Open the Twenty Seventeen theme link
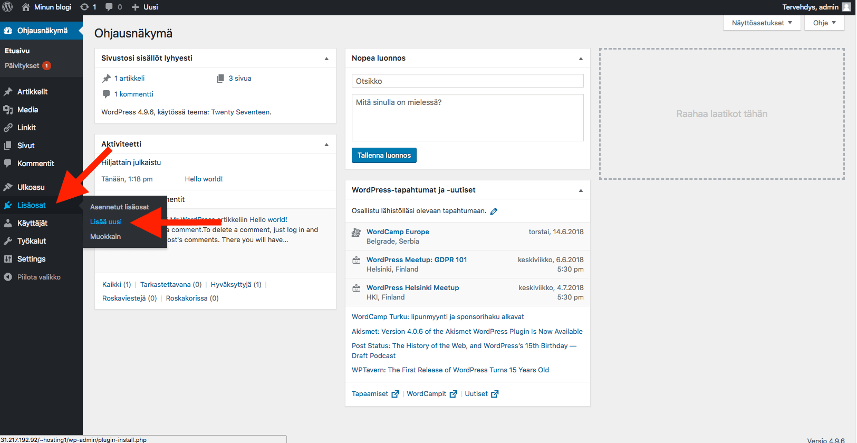The image size is (857, 443). (x=240, y=112)
